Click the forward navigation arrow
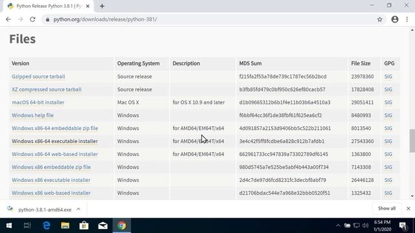The height and width of the screenshot is (233, 415). click(20, 19)
